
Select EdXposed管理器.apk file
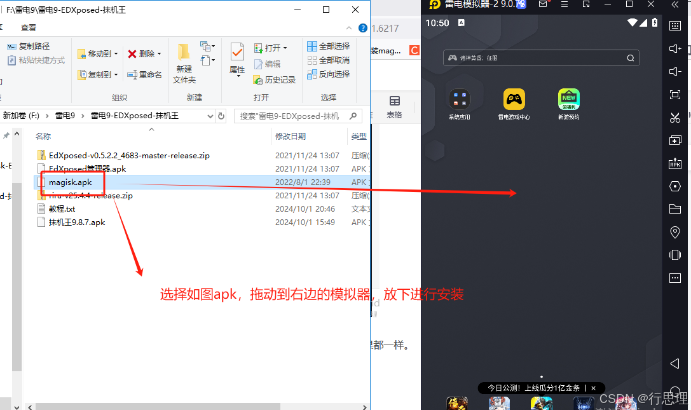pyautogui.click(x=87, y=169)
